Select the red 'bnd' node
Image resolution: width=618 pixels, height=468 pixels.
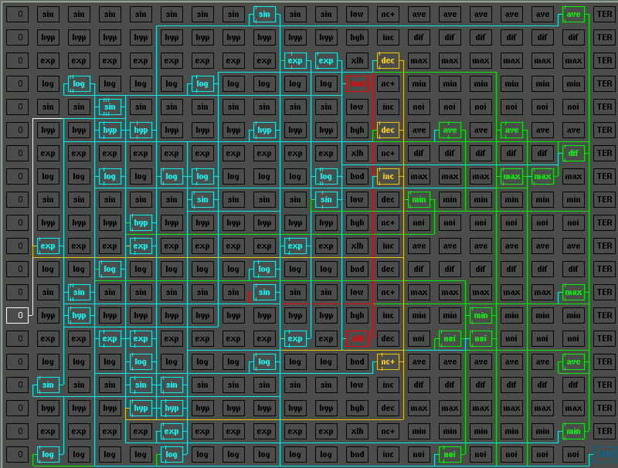[x=357, y=83]
